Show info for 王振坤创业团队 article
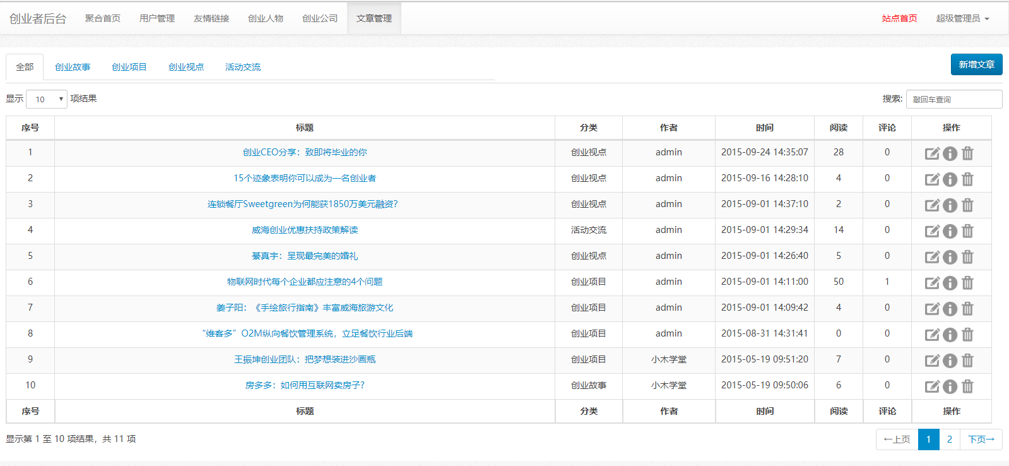The width and height of the screenshot is (1009, 466). click(950, 361)
